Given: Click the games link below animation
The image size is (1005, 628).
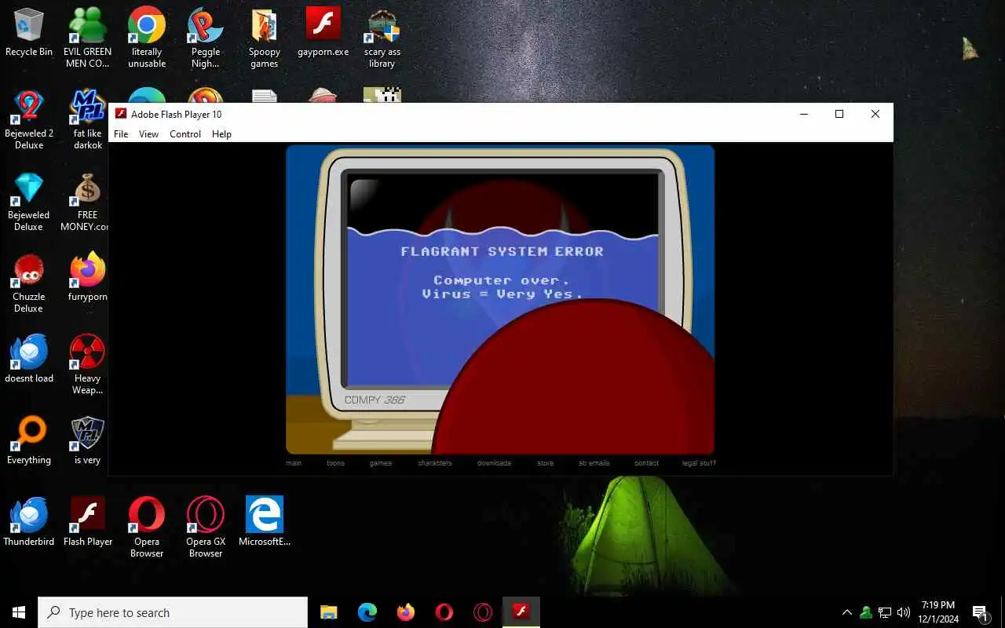Looking at the screenshot, I should 381,463.
